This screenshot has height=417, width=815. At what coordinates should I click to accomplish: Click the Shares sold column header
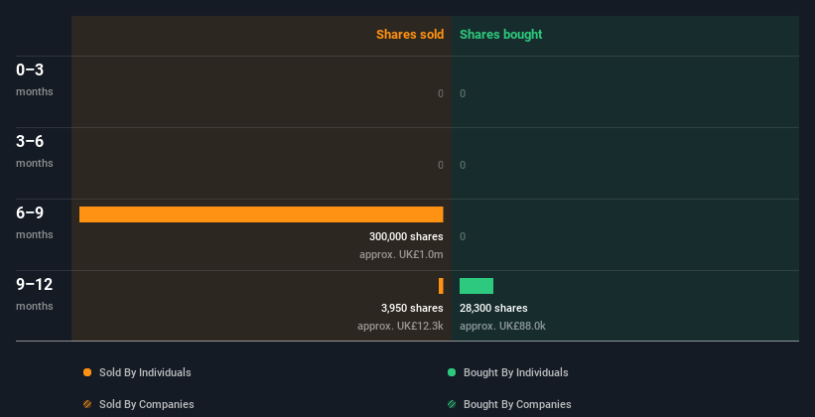pyautogui.click(x=410, y=35)
